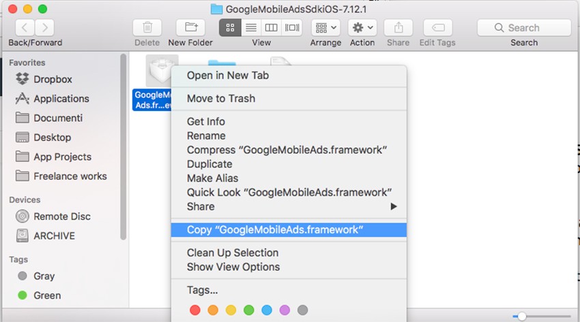Switch to icon view
580x322 pixels.
230,28
